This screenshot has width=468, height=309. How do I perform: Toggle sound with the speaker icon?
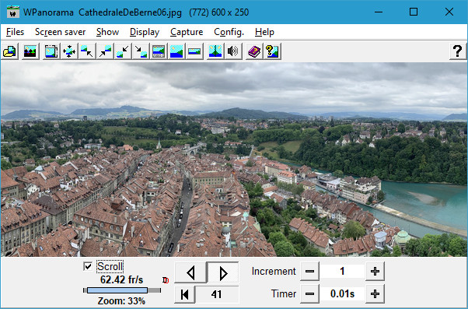click(233, 51)
